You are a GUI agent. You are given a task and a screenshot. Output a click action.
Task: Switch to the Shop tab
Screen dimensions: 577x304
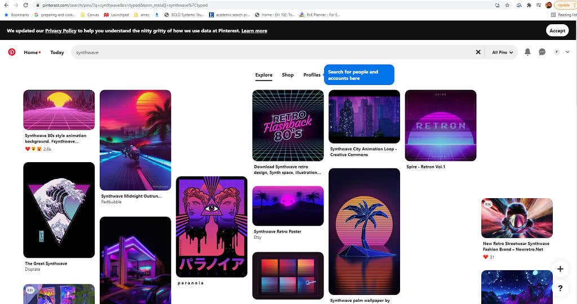(x=287, y=75)
